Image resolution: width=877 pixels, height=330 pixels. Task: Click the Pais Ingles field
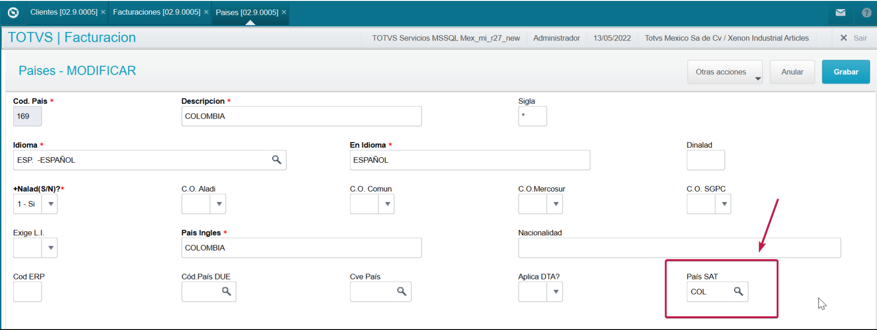[301, 248]
